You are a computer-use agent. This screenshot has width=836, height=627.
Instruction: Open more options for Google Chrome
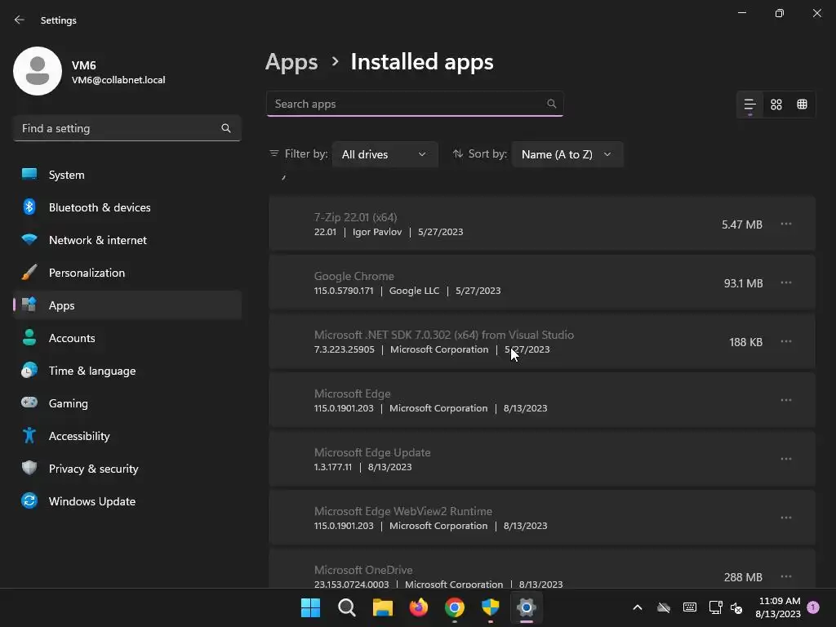pyautogui.click(x=786, y=282)
